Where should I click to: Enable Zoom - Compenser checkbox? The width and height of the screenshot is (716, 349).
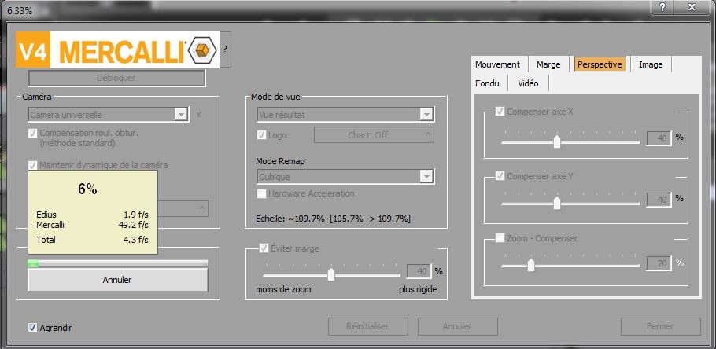(x=500, y=238)
